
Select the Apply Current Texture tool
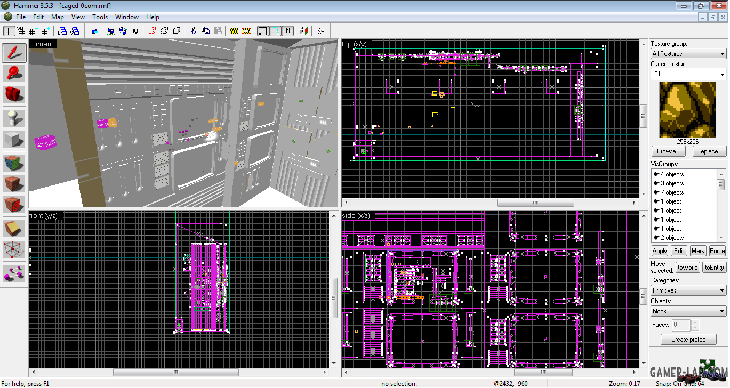point(14,183)
